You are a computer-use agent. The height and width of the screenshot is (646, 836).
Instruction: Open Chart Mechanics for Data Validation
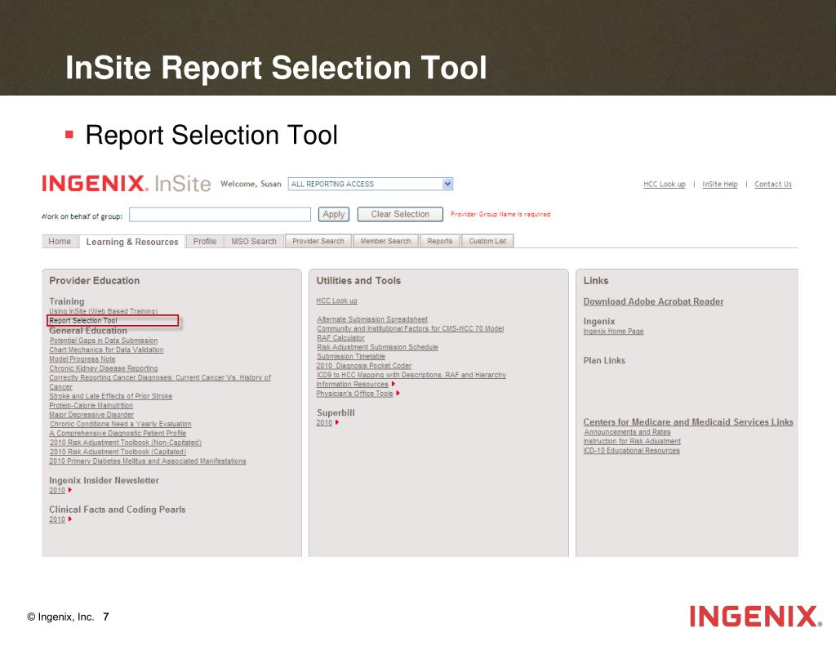(x=107, y=350)
